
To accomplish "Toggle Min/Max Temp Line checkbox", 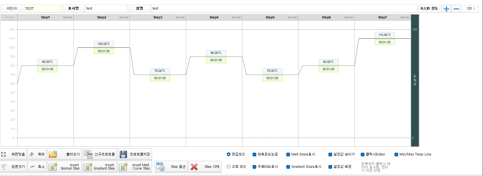I will point(396,154).
